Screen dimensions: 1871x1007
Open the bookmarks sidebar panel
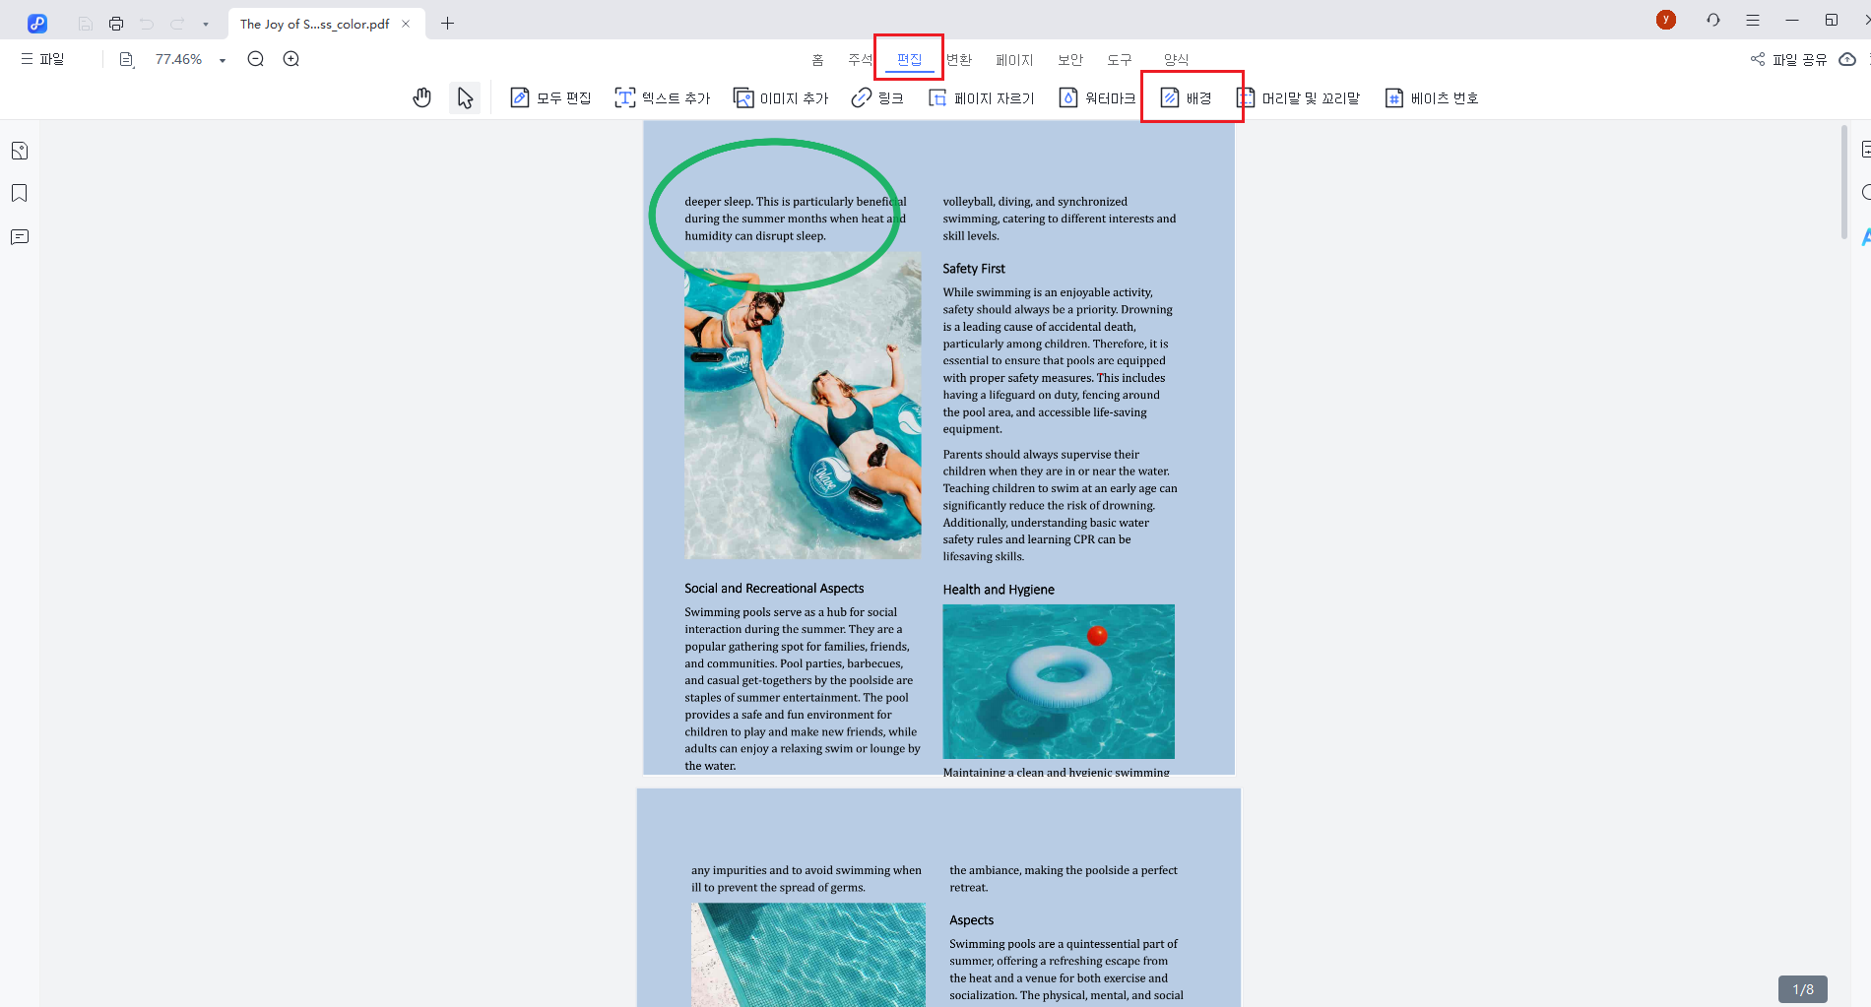[20, 193]
